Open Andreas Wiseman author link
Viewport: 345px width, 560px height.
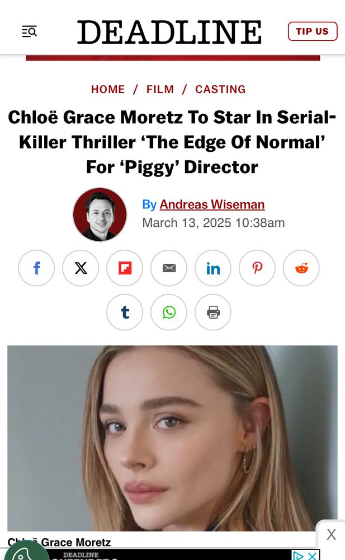click(212, 204)
